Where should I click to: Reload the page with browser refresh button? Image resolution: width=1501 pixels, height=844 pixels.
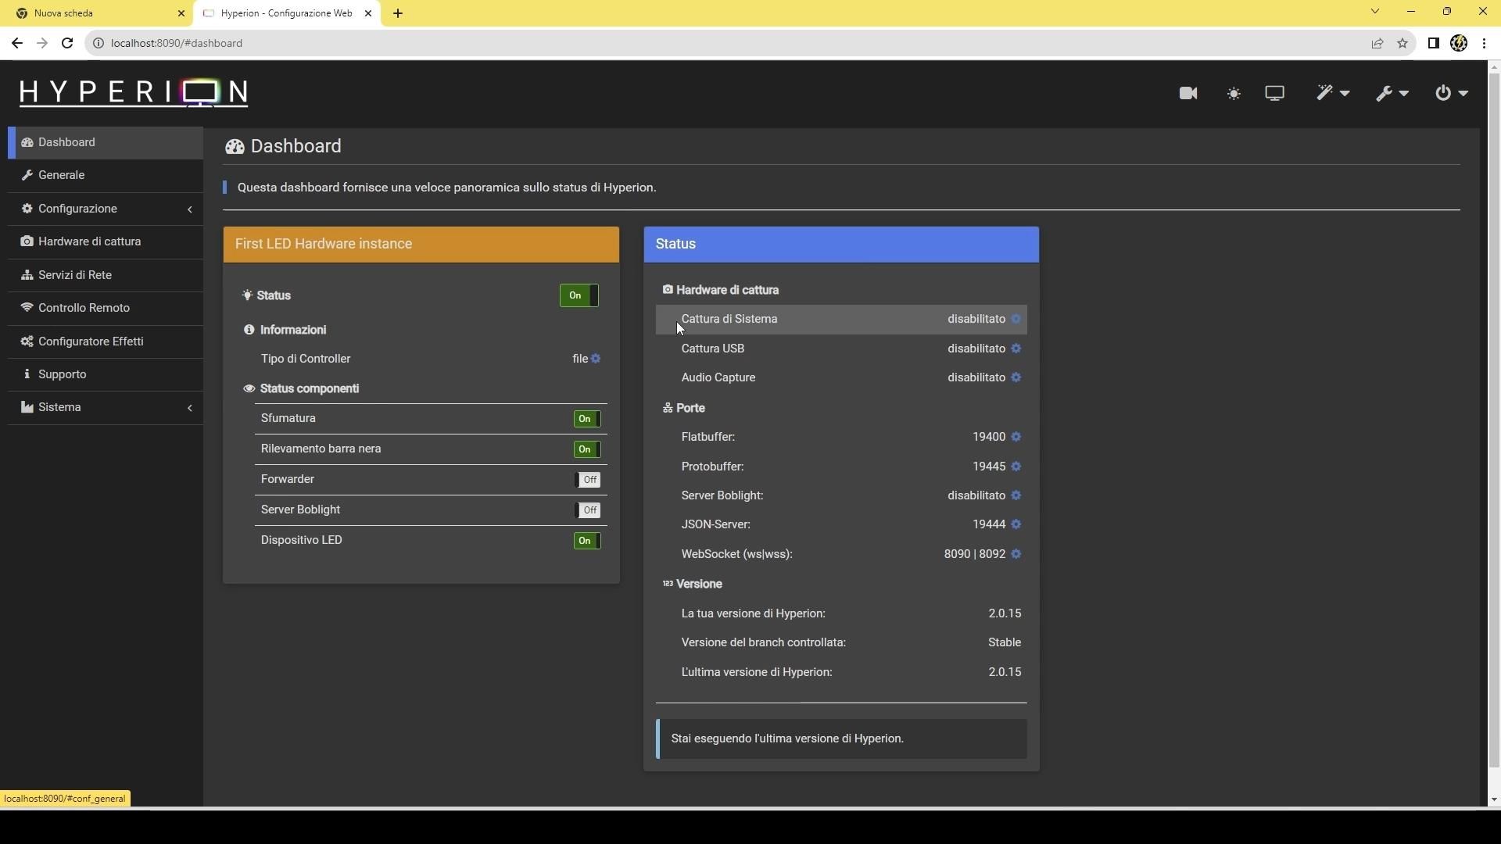click(x=67, y=43)
